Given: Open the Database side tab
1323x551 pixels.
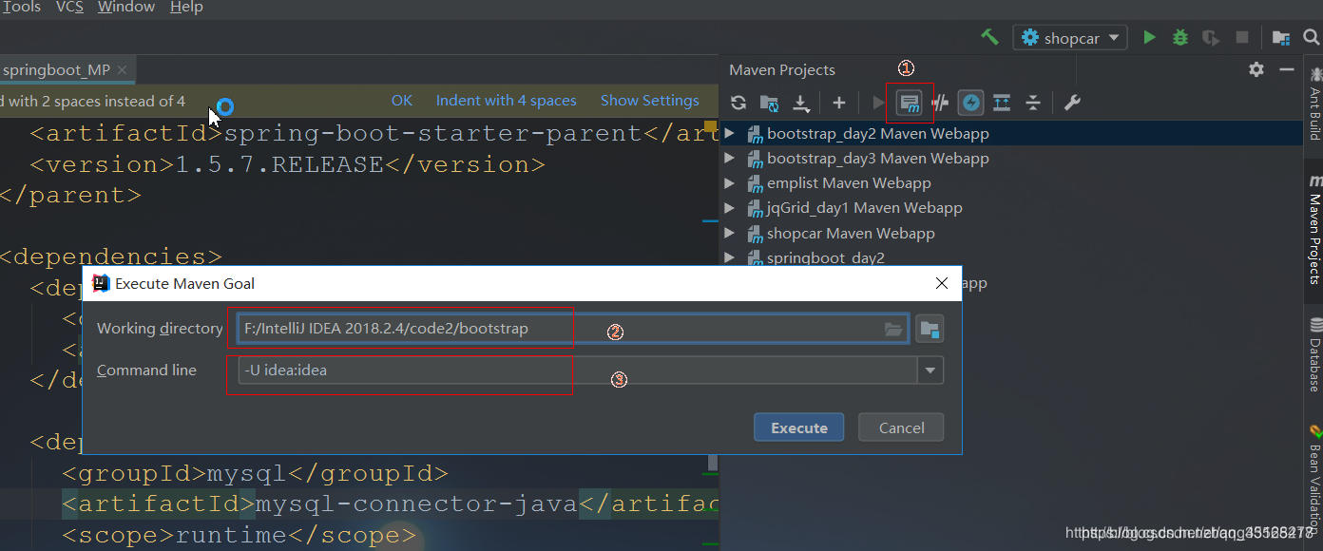Looking at the screenshot, I should 1313,356.
